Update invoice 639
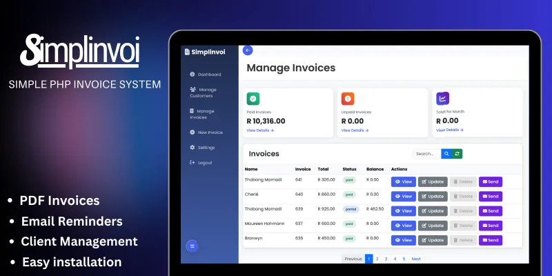This screenshot has width=552, height=276. pyautogui.click(x=433, y=211)
